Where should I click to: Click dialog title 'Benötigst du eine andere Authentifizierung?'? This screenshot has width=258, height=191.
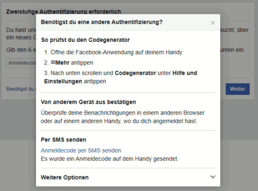(102, 22)
